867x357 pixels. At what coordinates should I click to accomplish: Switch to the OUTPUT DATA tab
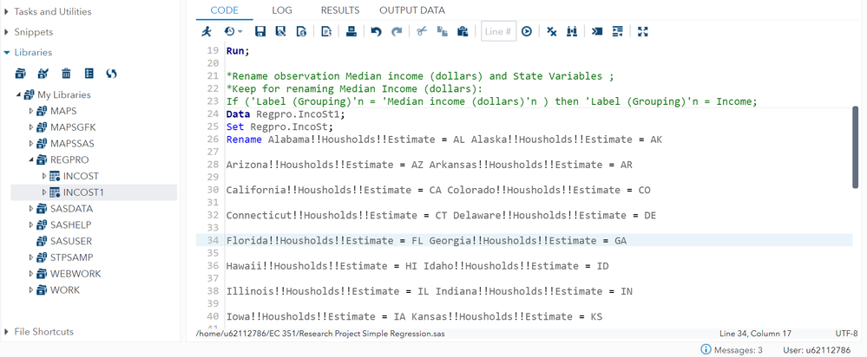pyautogui.click(x=412, y=10)
